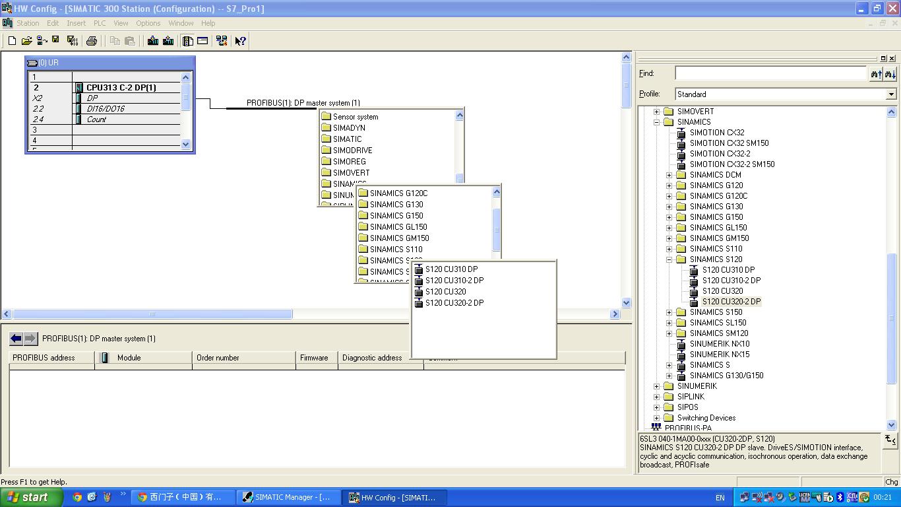The image size is (901, 507).
Task: Click the Save and Compile toolbar icon
Action: pos(72,41)
